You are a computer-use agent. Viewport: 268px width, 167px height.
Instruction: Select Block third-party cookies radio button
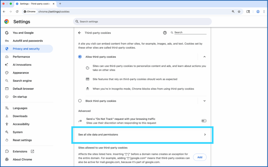80,101
